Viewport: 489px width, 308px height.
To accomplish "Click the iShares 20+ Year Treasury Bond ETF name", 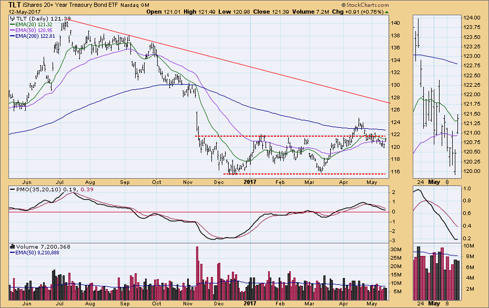I will (x=70, y=5).
